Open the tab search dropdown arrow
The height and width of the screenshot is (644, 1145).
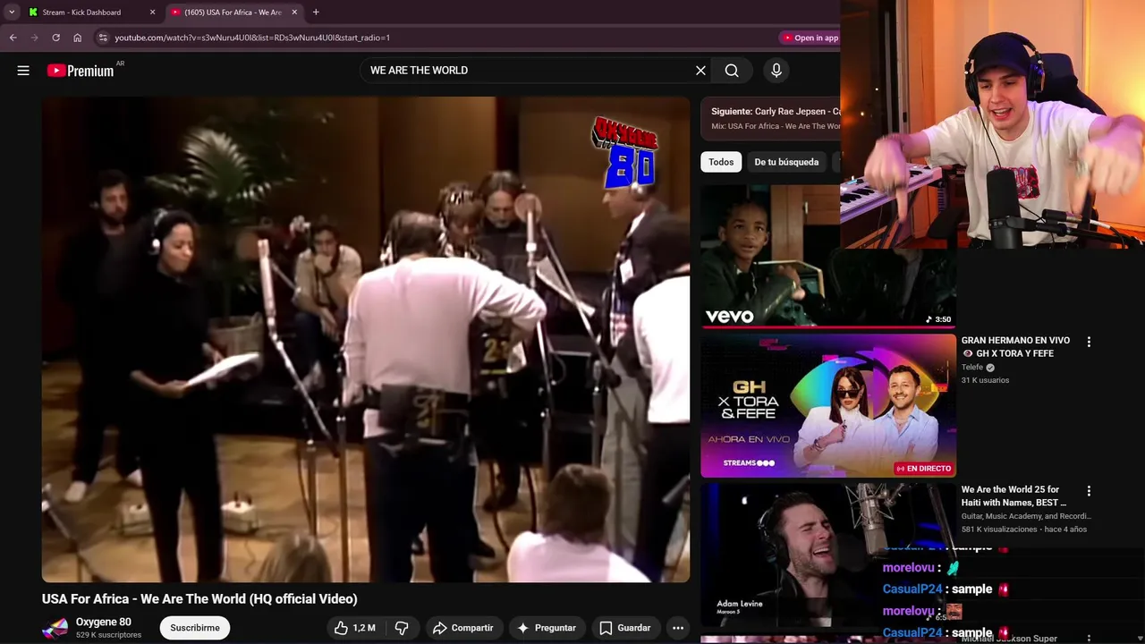coord(11,13)
